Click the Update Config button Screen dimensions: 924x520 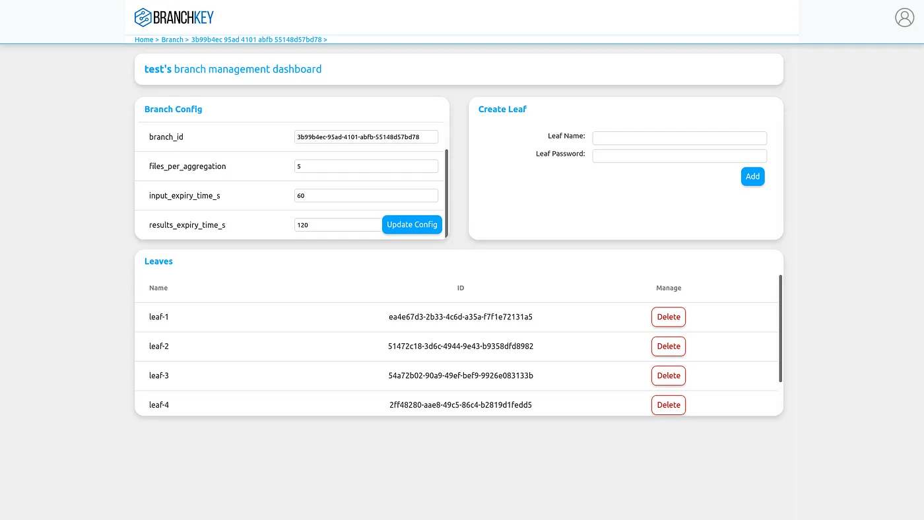click(x=412, y=224)
